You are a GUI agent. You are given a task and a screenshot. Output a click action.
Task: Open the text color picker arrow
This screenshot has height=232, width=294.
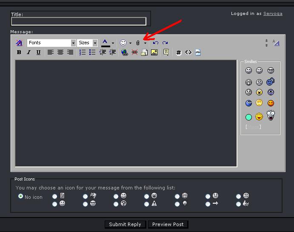point(113,43)
